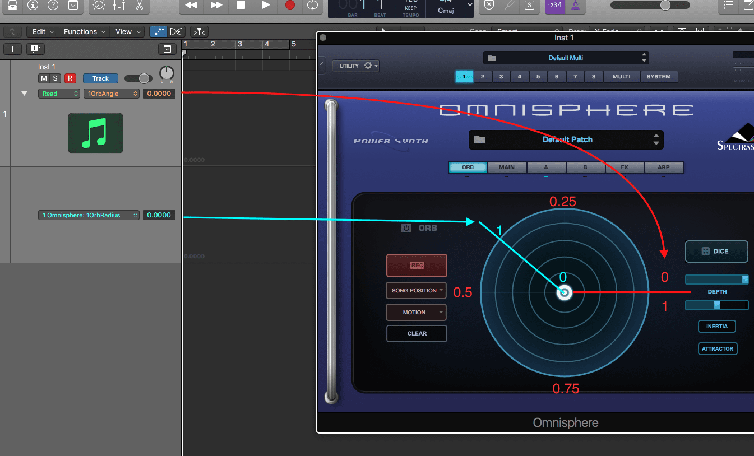Viewport: 754px width, 456px height.
Task: Select Omnisphere part 2 button
Action: 483,77
